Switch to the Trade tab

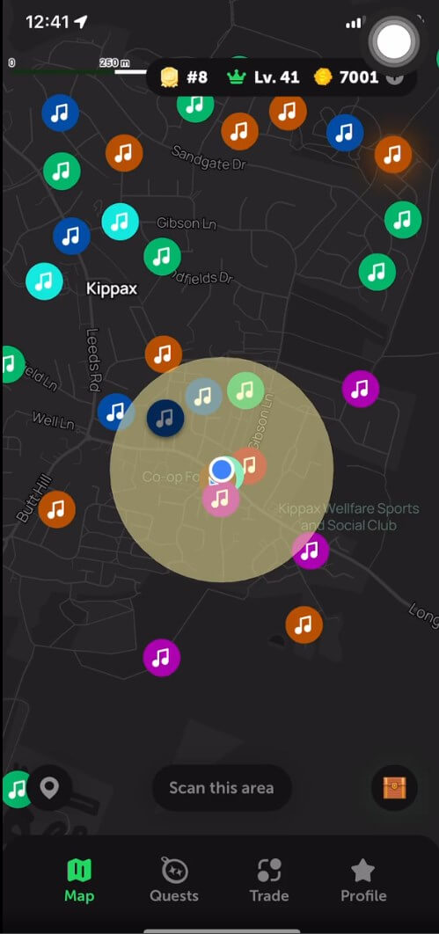[x=268, y=880]
